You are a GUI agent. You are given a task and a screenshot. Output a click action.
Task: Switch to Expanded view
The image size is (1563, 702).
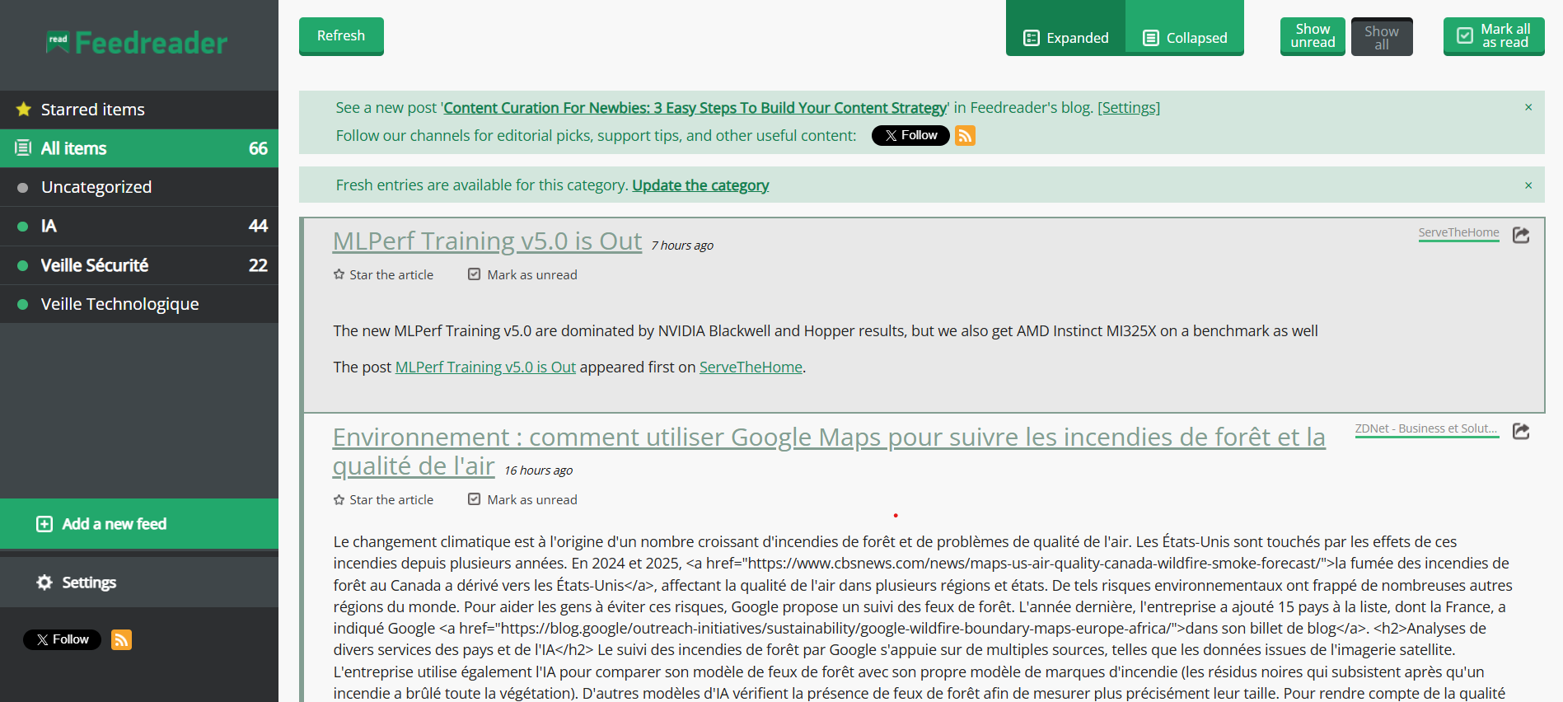coord(1065,38)
